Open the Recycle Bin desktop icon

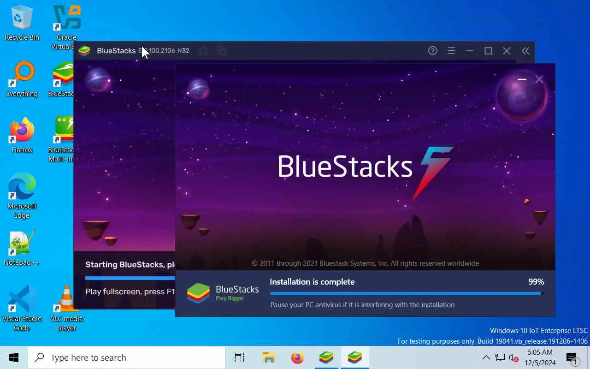[x=22, y=23]
